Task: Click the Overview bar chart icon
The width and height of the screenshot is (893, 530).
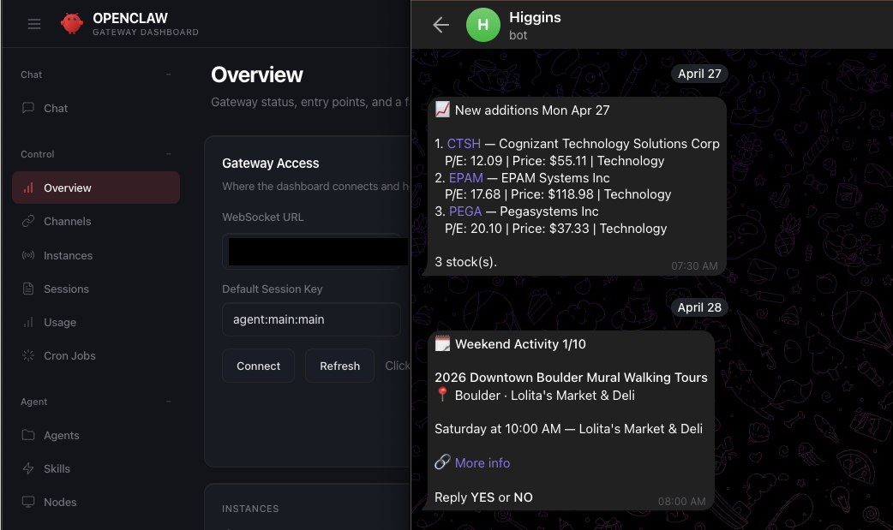Action: click(28, 188)
